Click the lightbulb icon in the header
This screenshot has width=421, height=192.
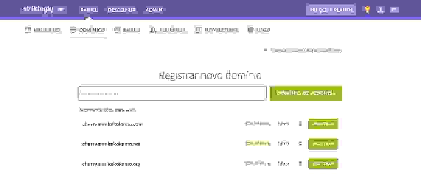tap(367, 10)
